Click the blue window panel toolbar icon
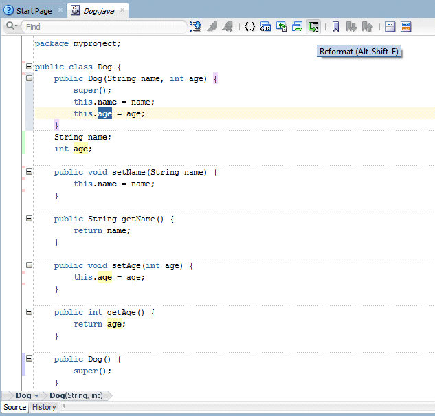 (390, 27)
